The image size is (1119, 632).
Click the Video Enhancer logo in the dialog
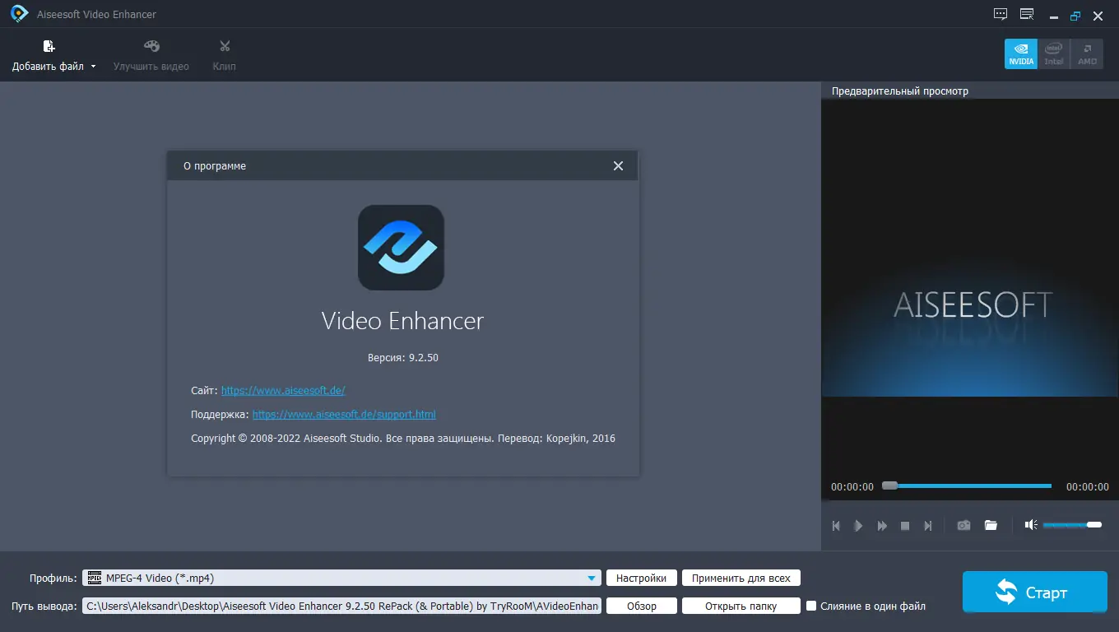coord(402,248)
